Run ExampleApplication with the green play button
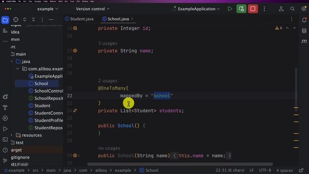The width and height of the screenshot is (309, 174). click(x=230, y=9)
